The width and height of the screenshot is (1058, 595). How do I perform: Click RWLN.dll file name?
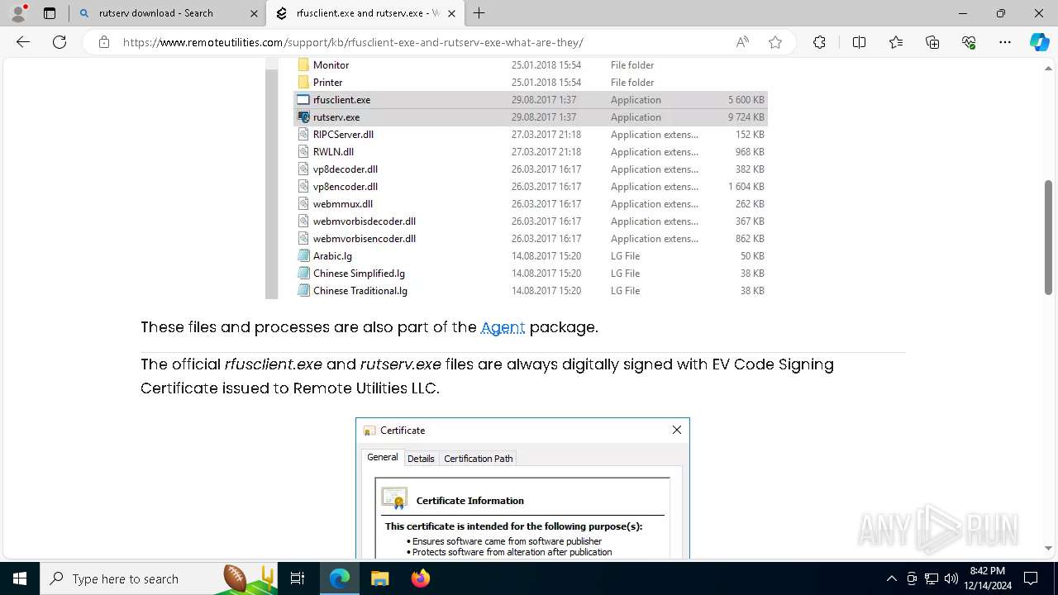[x=333, y=151]
